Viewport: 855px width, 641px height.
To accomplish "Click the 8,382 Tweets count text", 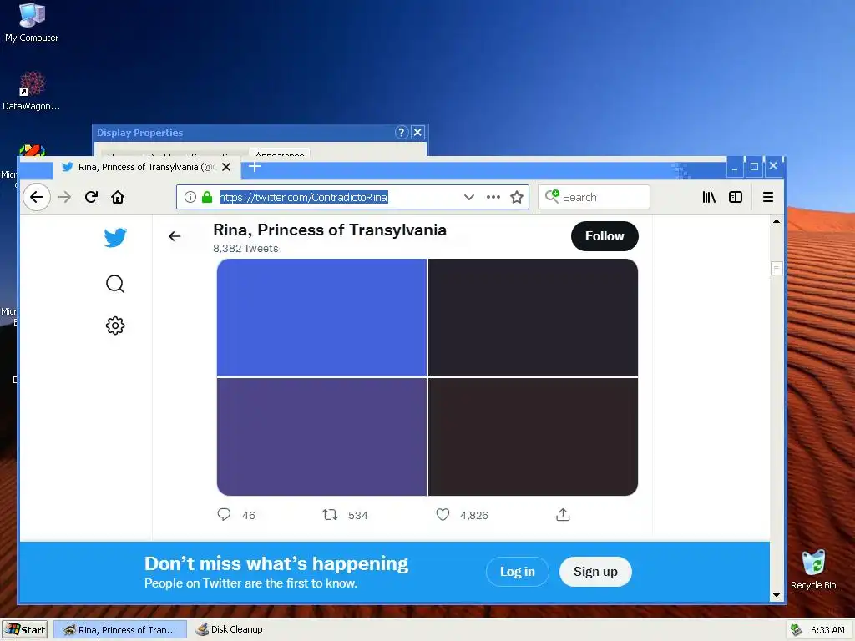I will click(245, 249).
